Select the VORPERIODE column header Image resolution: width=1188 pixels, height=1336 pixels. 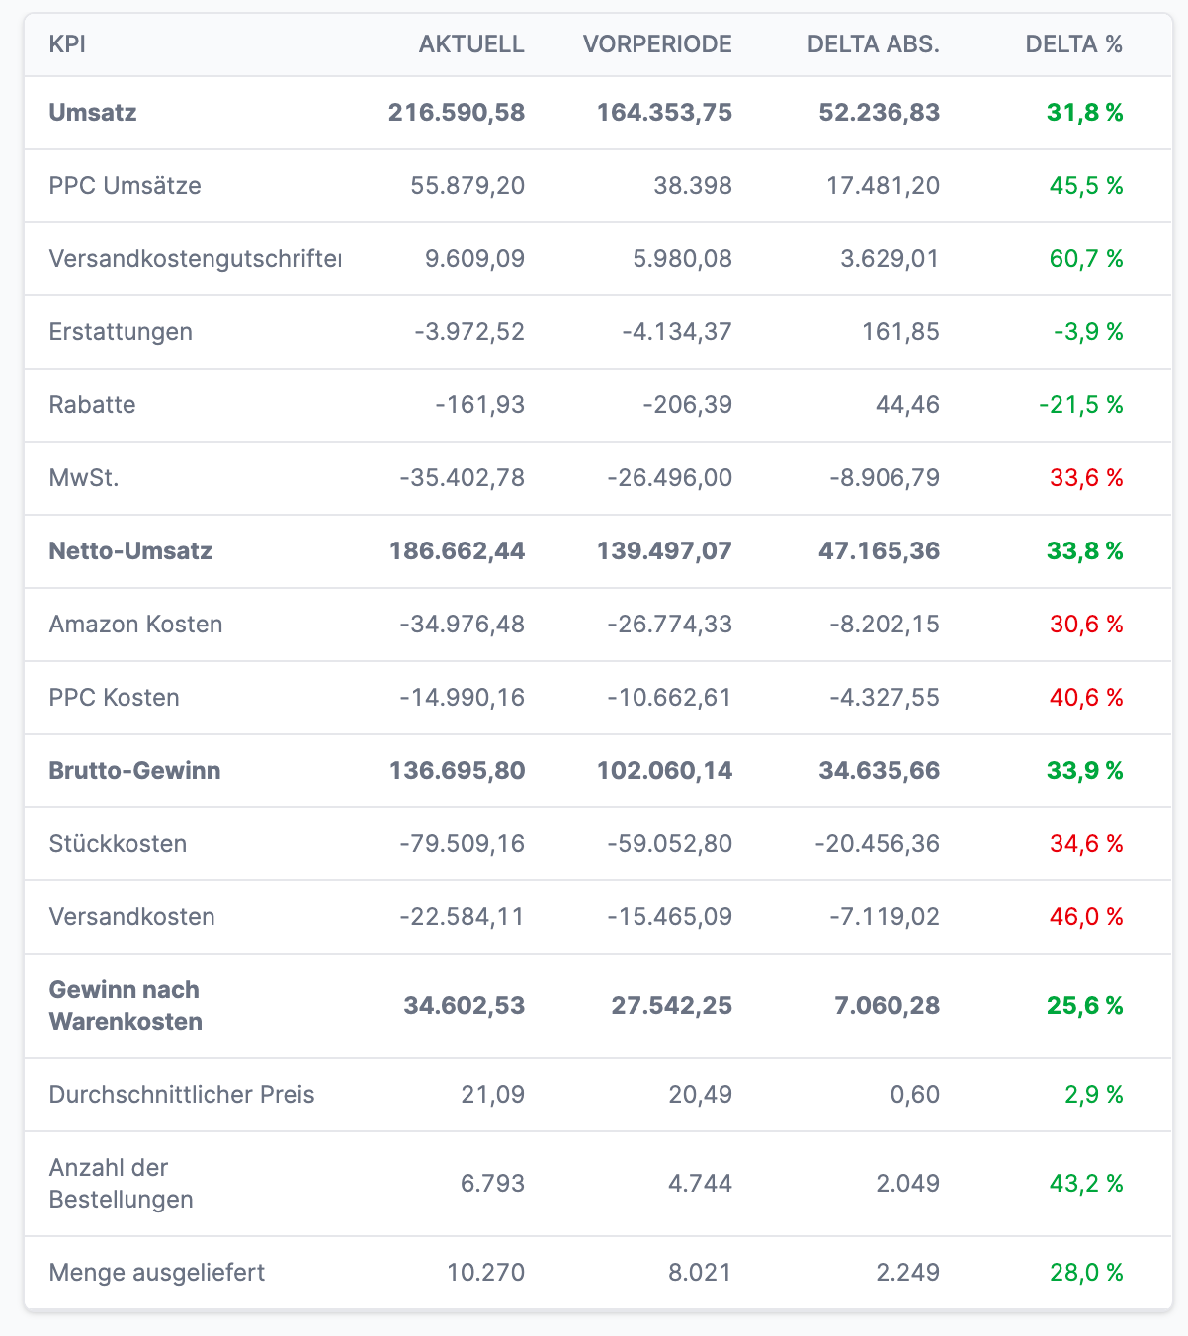tap(657, 44)
